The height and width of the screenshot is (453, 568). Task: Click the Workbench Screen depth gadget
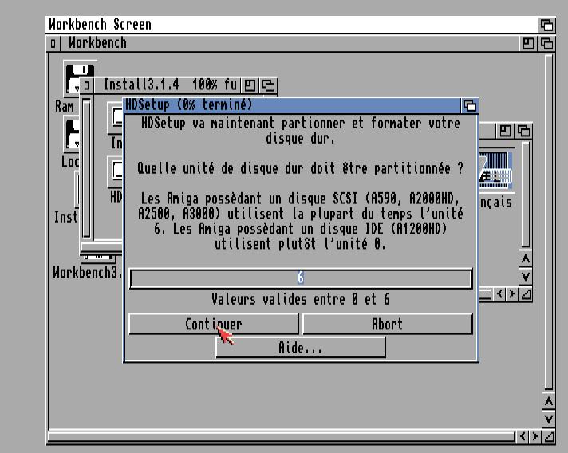(x=546, y=25)
